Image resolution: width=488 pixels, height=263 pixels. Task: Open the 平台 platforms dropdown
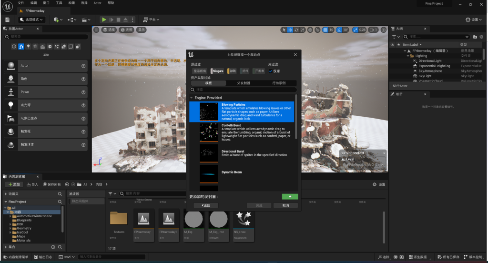151,20
